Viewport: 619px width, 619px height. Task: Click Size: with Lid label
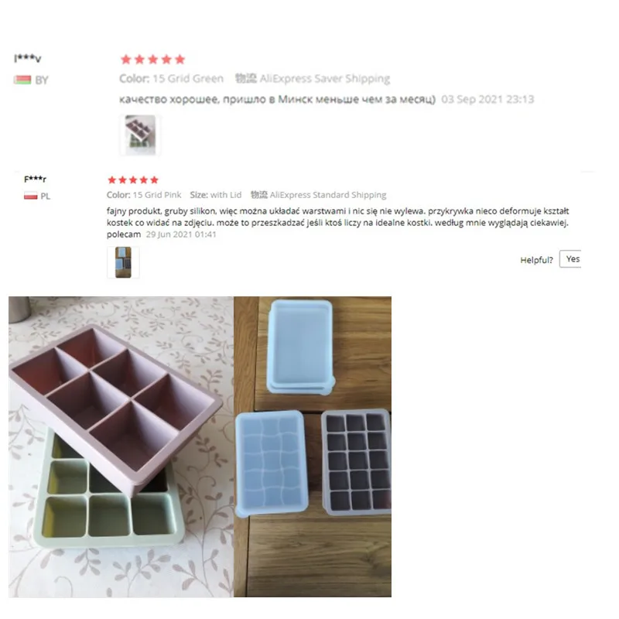tap(216, 195)
